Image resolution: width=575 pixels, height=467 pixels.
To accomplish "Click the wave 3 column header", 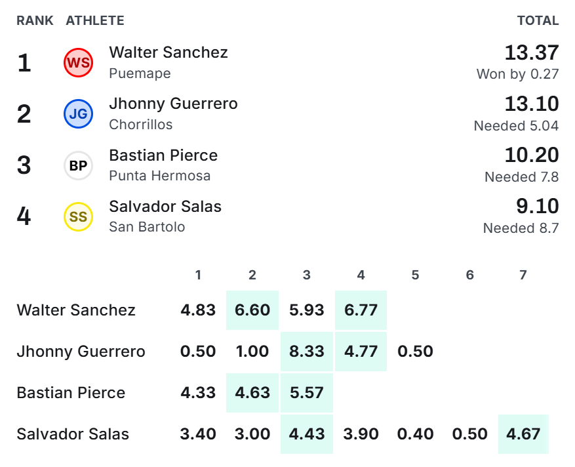I will 307,275.
